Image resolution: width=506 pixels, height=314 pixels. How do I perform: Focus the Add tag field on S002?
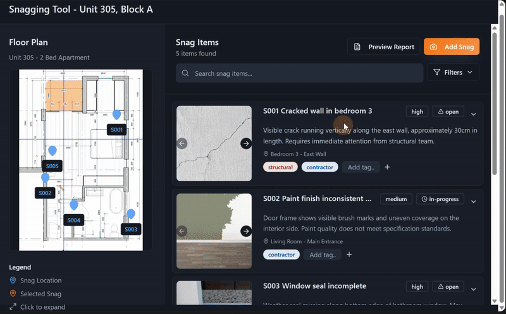pos(323,255)
